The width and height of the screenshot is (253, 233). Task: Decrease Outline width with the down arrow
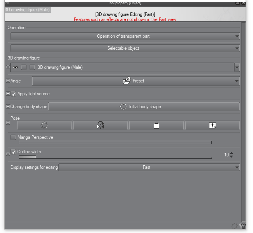(x=231, y=156)
